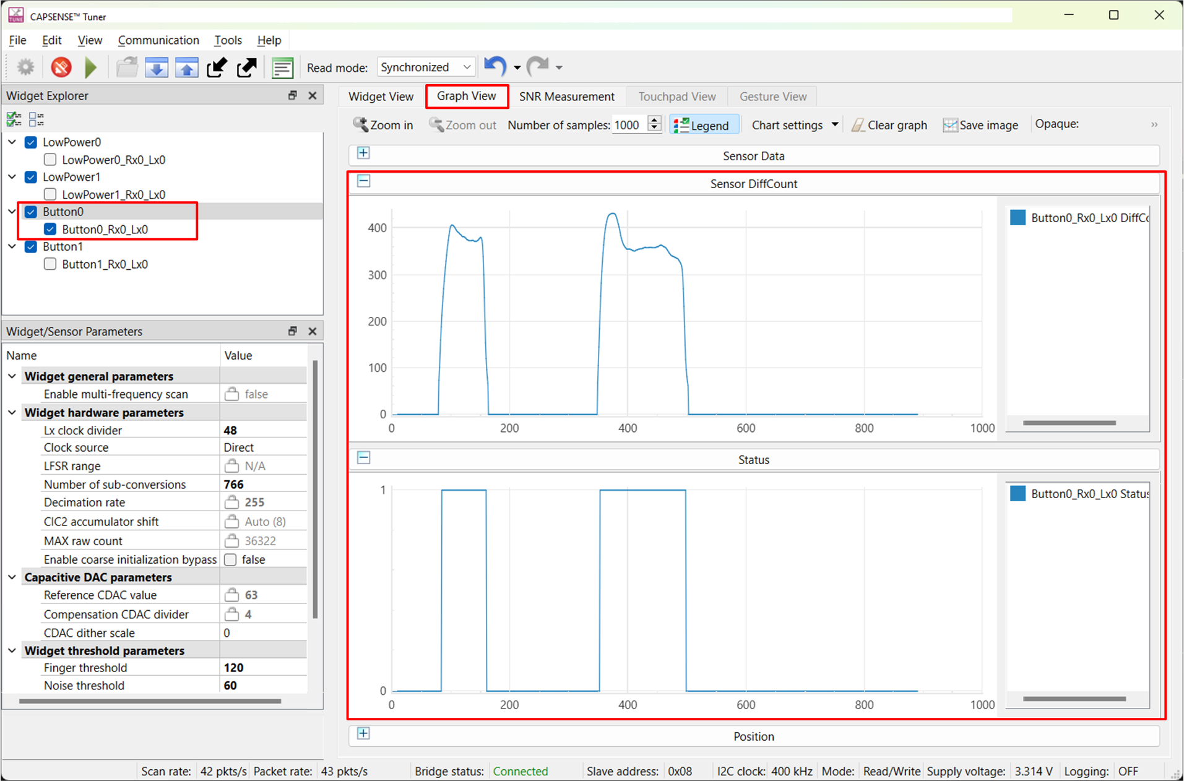Click the Zoom out magnifier button
The height and width of the screenshot is (781, 1184).
(462, 125)
